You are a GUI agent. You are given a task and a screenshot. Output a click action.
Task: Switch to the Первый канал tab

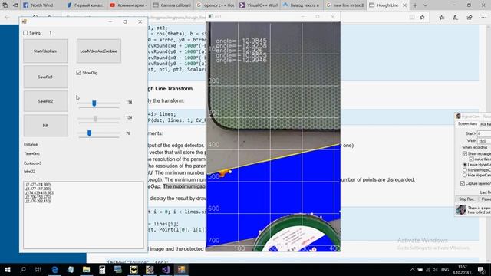pos(85,5)
